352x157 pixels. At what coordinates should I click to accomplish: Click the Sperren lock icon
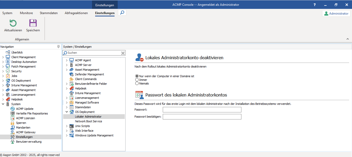click(x=13, y=123)
